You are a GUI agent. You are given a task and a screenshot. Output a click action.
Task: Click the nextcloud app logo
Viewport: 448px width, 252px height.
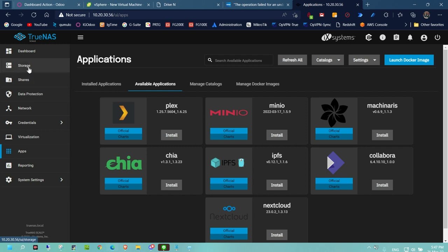click(229, 213)
